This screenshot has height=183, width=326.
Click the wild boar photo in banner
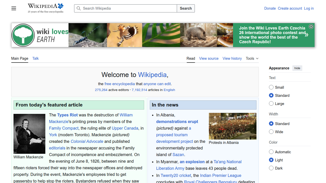(199, 35)
